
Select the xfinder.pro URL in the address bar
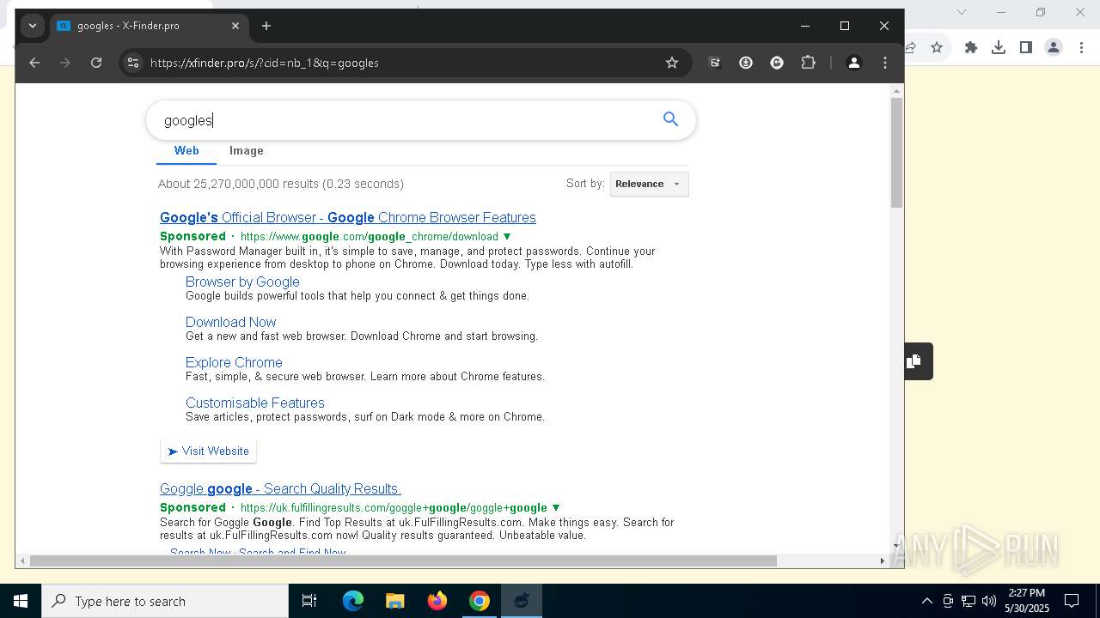[264, 63]
